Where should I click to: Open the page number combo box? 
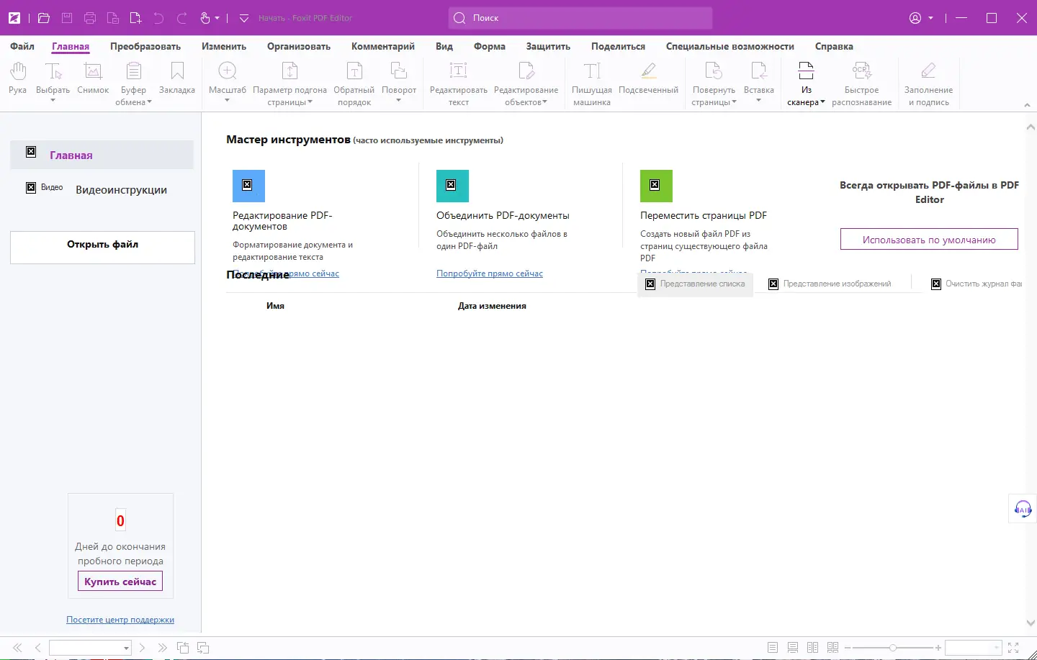pyautogui.click(x=90, y=648)
